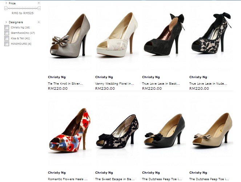Open 'Tie The Knot in Silver...' product title
The width and height of the screenshot is (241, 182).
pyautogui.click(x=65, y=84)
